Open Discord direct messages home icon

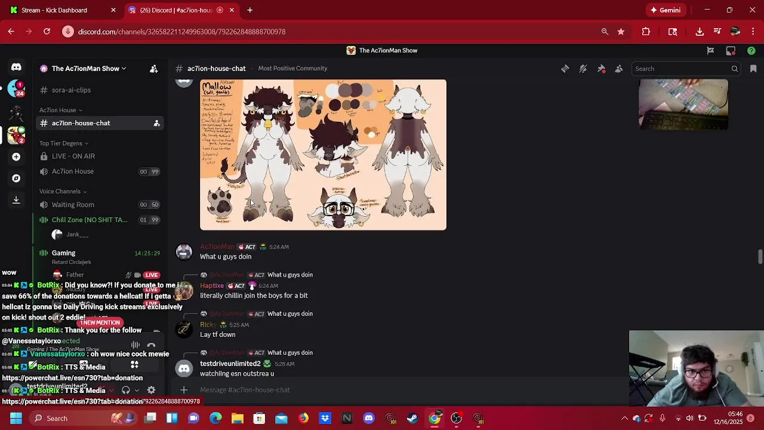point(16,67)
